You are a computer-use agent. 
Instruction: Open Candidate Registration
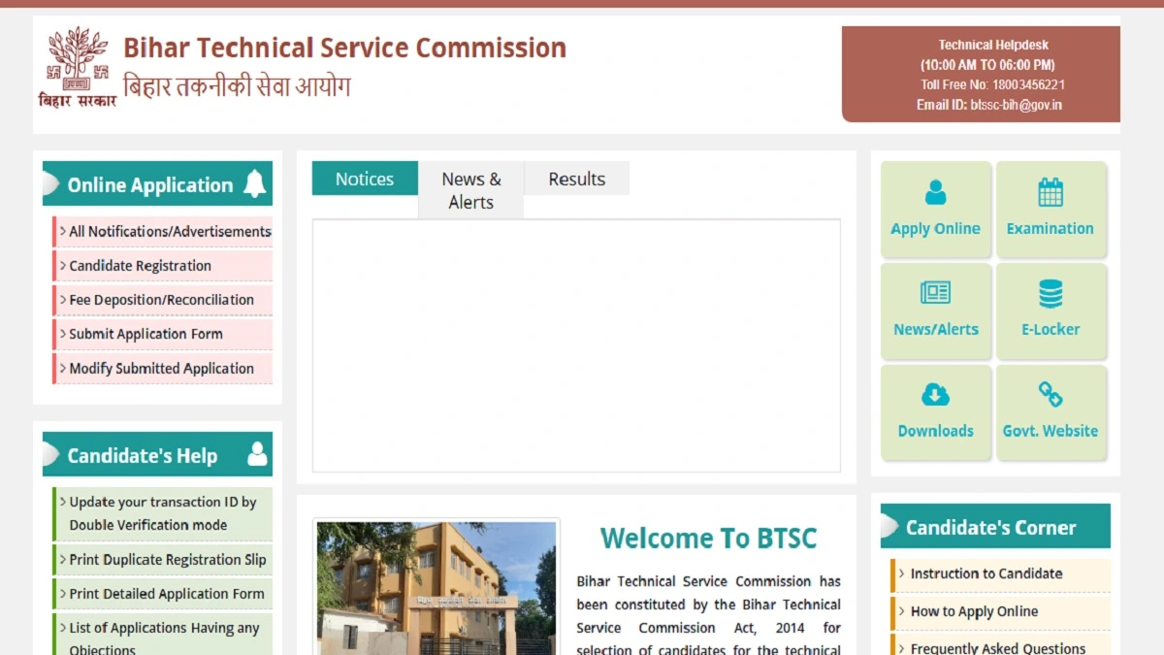(x=137, y=266)
